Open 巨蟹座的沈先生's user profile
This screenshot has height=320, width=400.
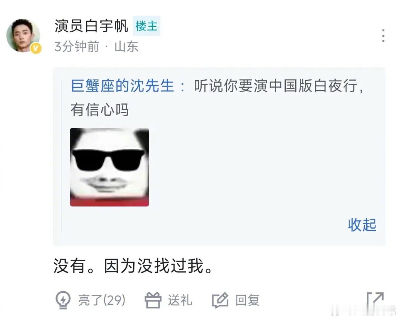click(122, 86)
